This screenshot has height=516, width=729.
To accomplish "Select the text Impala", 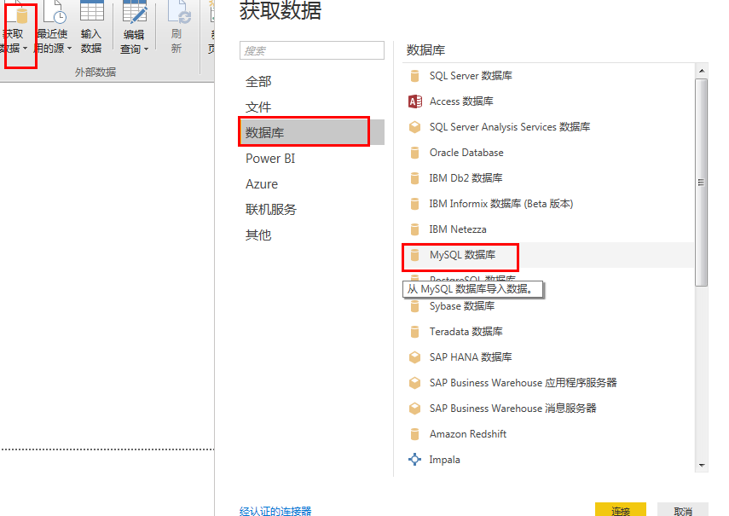I will point(444,460).
